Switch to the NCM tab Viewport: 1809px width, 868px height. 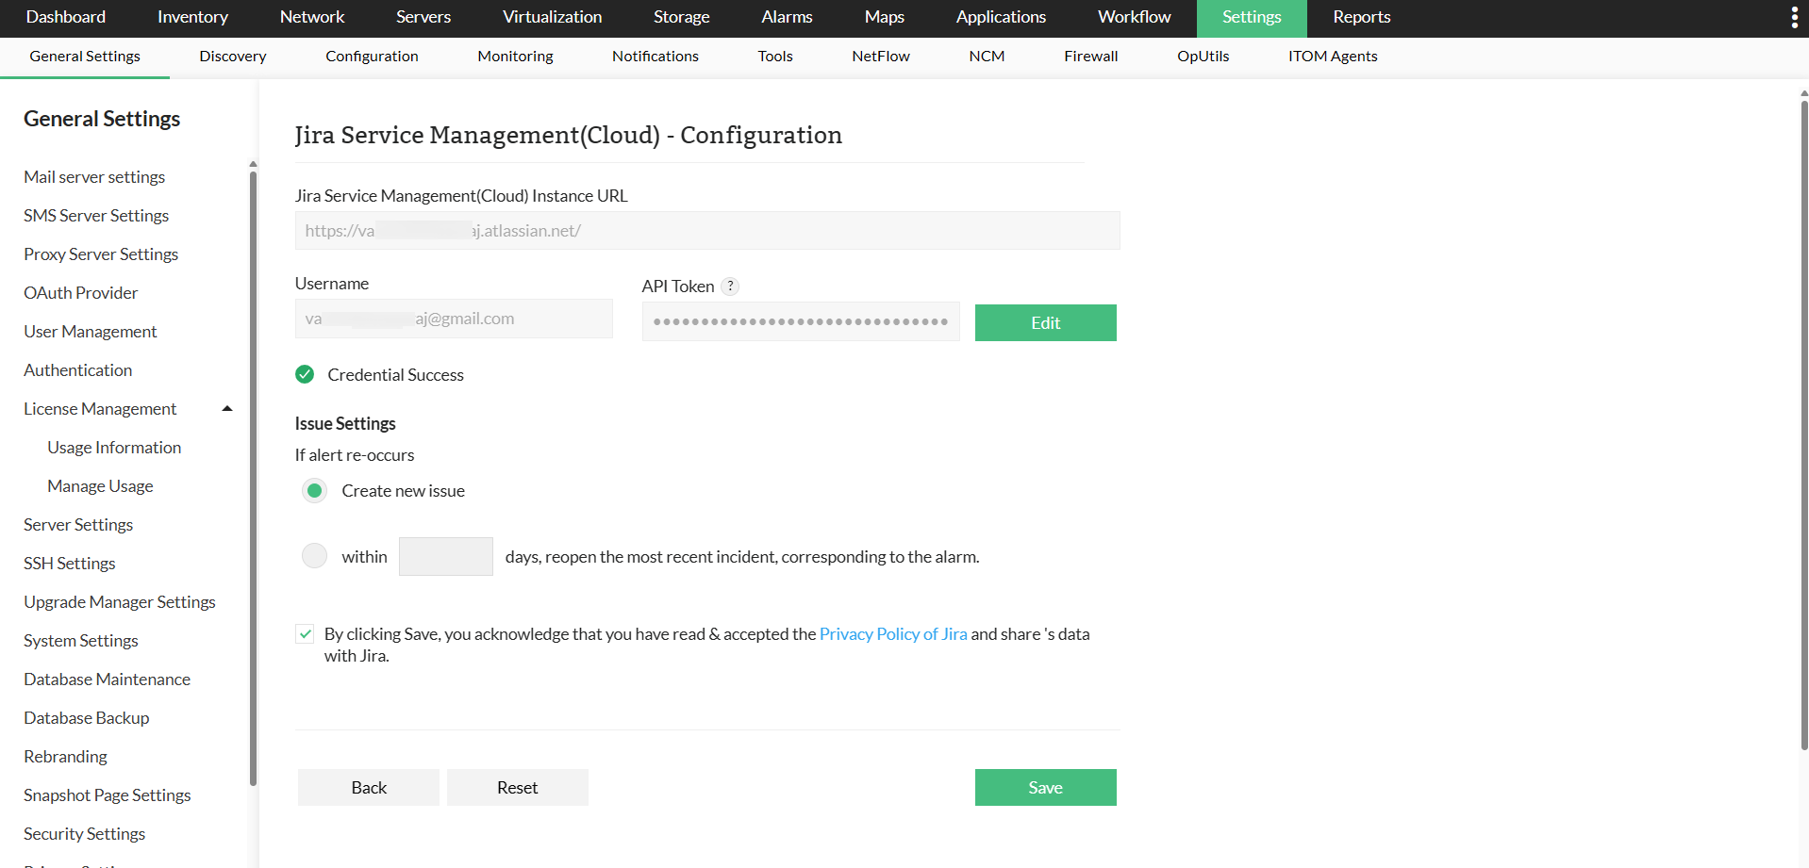987,57
